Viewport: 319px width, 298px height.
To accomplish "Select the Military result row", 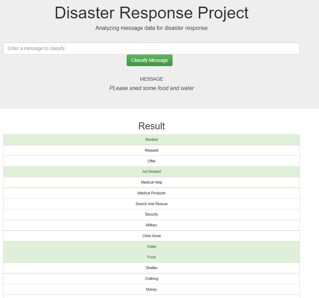I will pos(151,225).
